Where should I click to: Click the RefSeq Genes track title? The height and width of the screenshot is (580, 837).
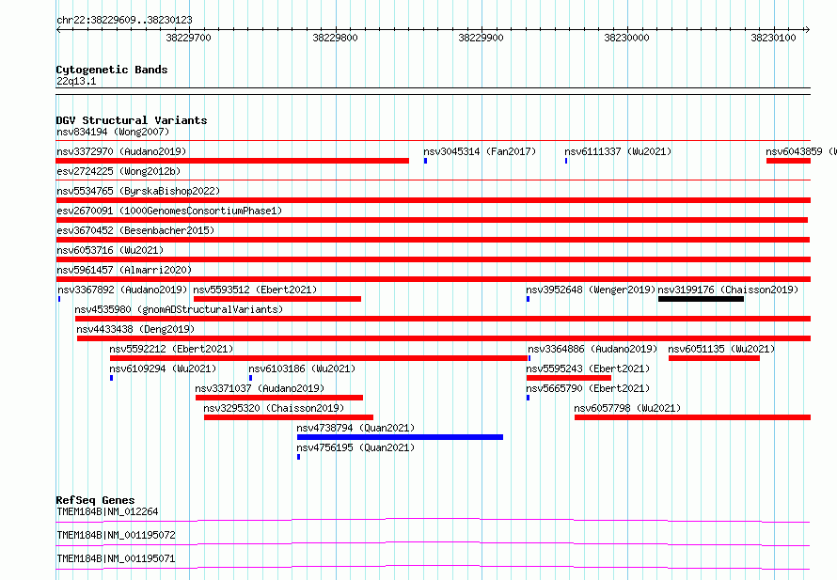click(x=96, y=500)
